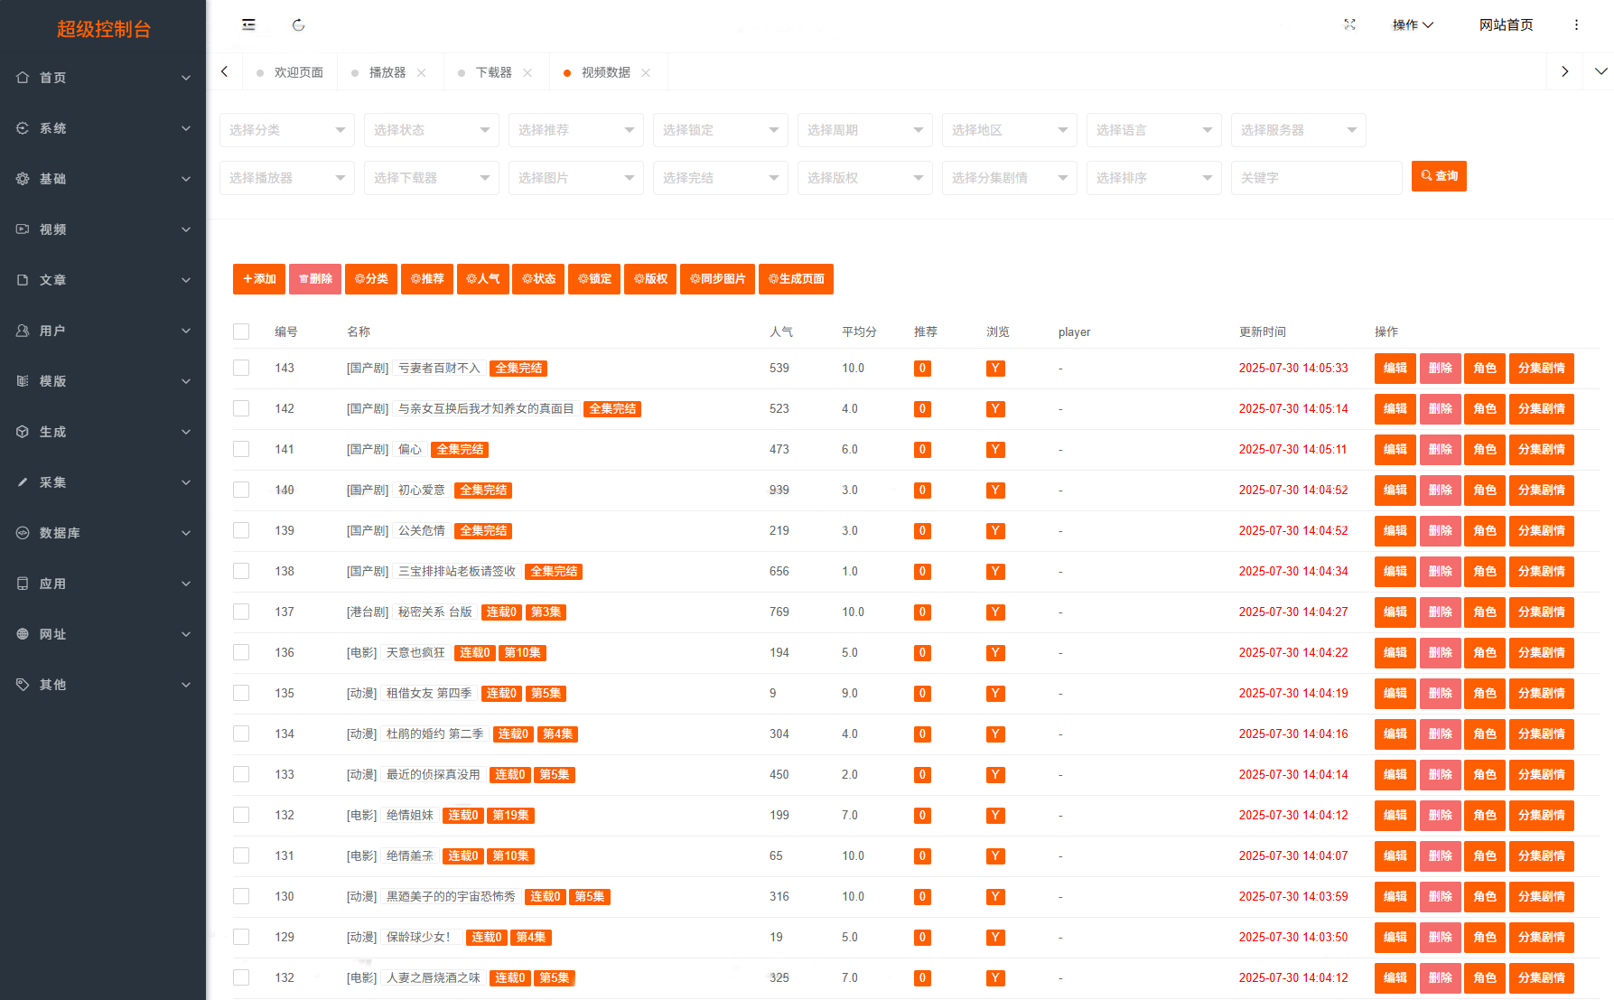
Task: Toggle fullscreen with the expand icon
Action: 1349,25
